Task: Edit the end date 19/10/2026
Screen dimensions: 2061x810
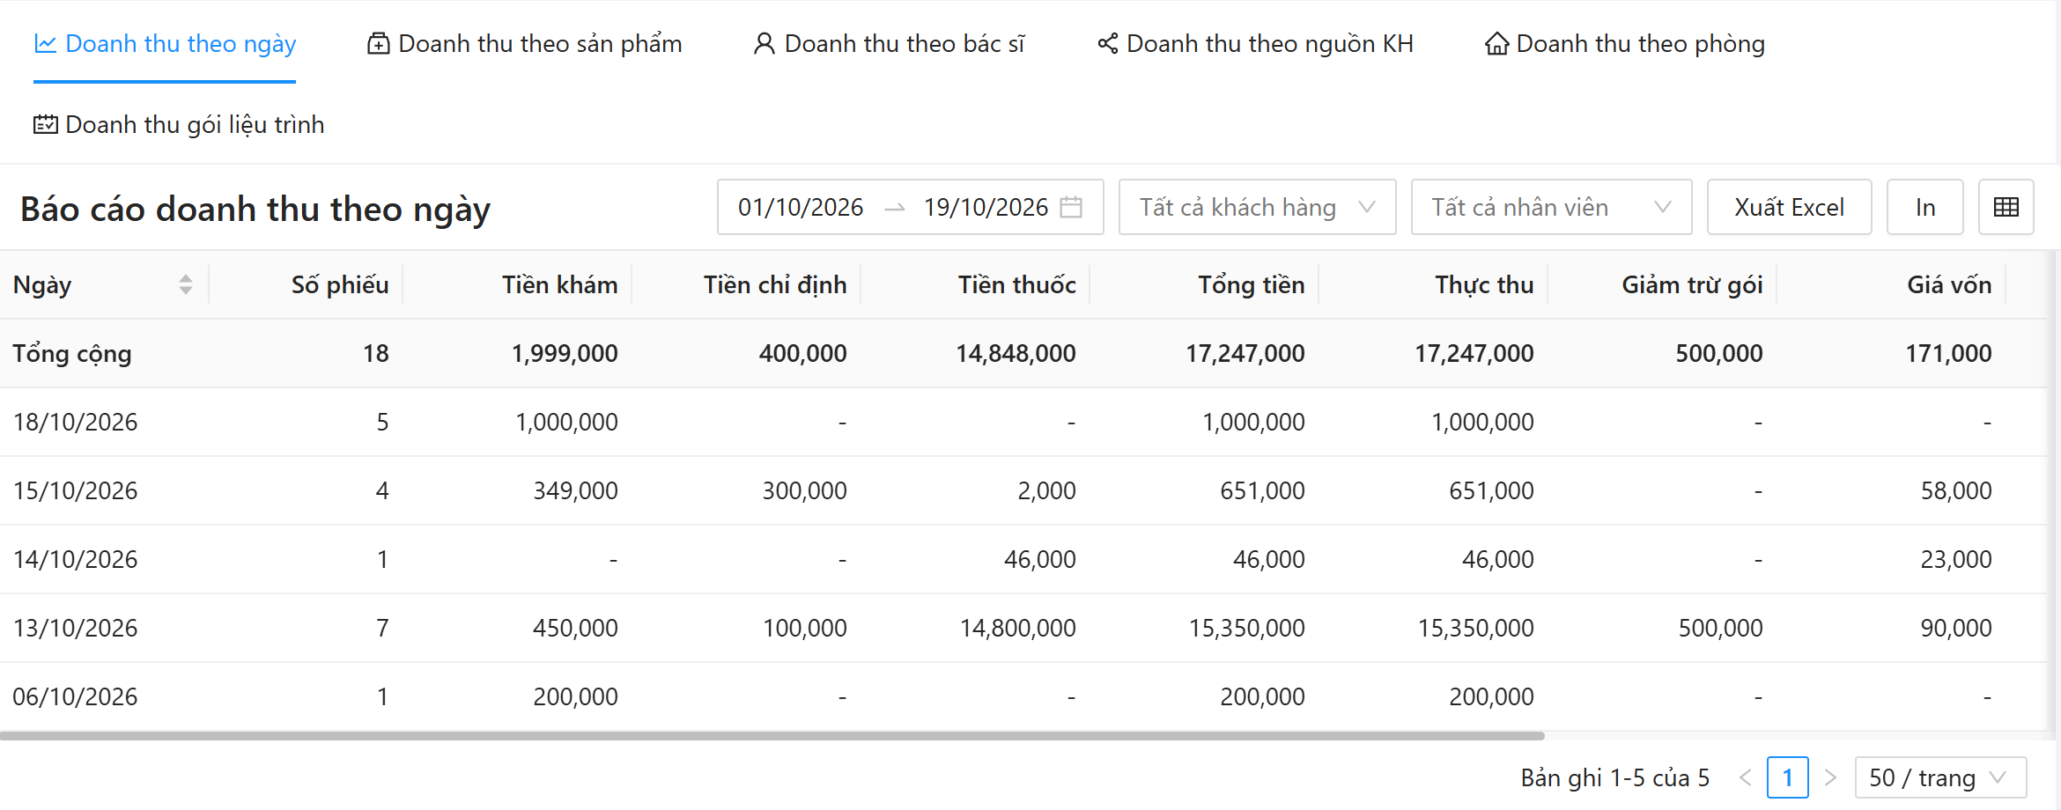Action: tap(986, 207)
